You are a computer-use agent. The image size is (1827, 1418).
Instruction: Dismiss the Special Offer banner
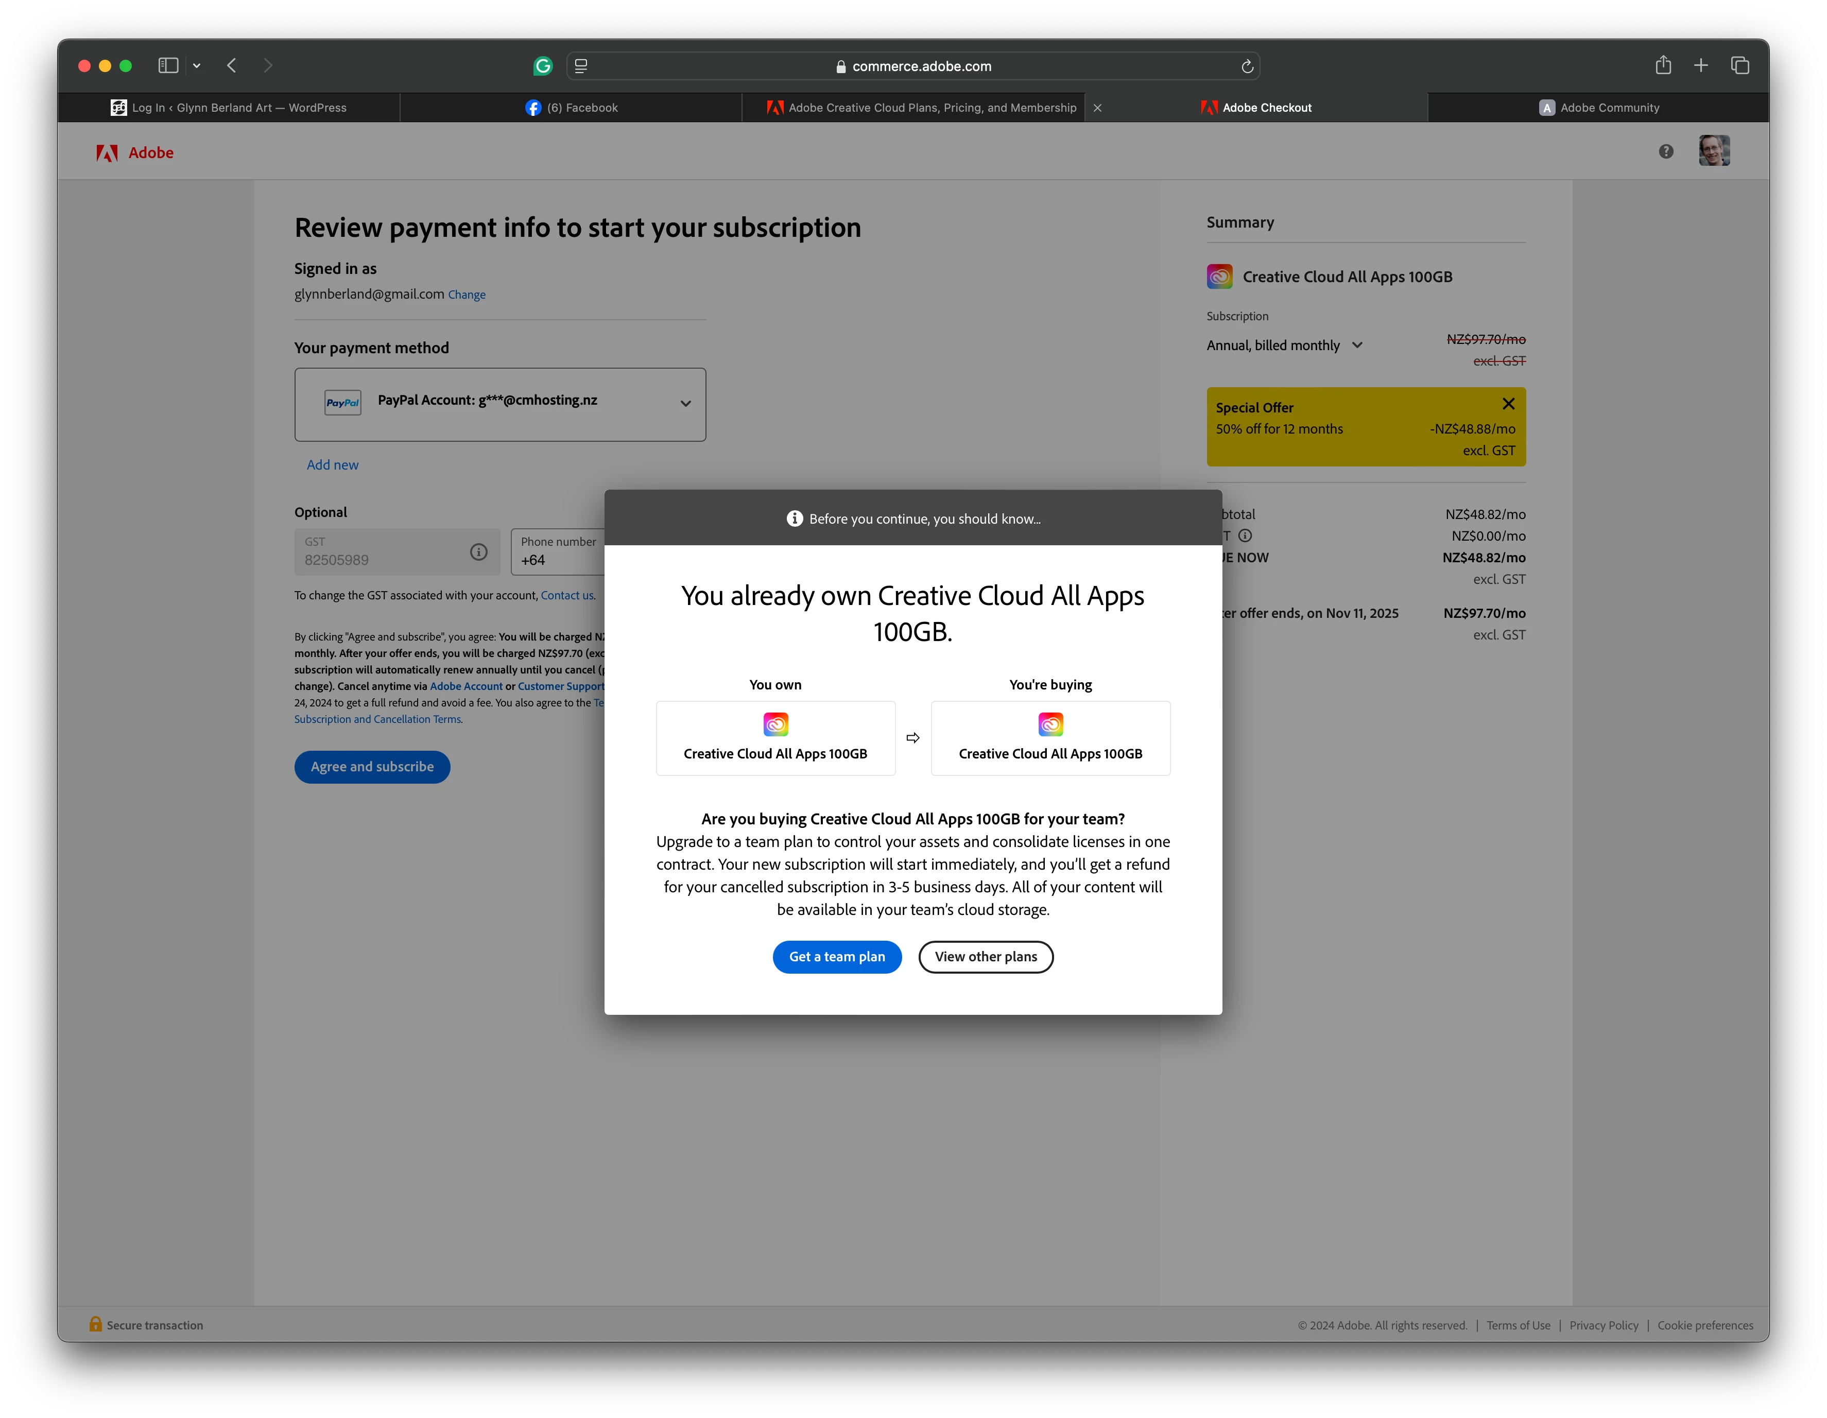pyautogui.click(x=1508, y=404)
